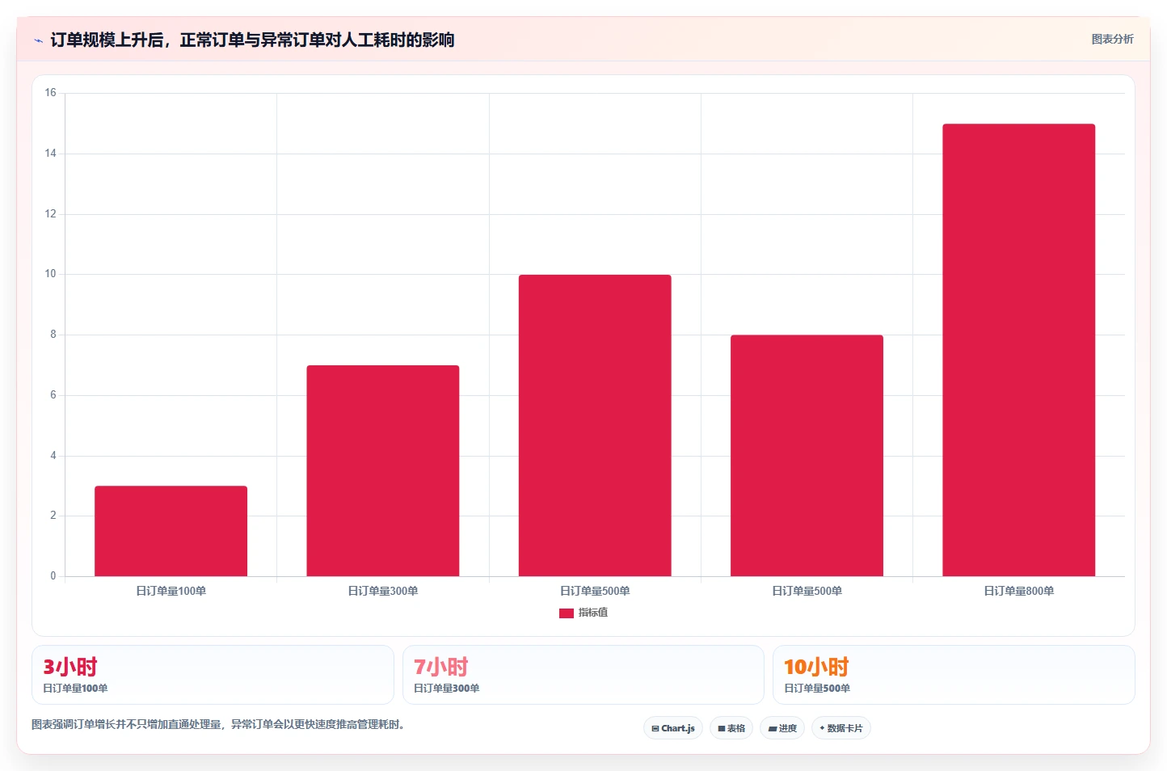The width and height of the screenshot is (1167, 771).
Task: Click the bar for 日订单量100单
Action: [171, 531]
